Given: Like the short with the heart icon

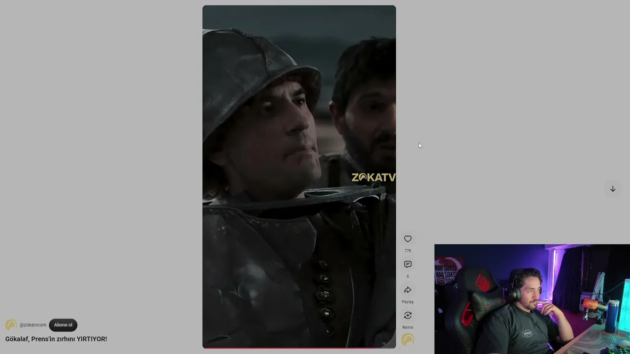Looking at the screenshot, I should tap(408, 239).
